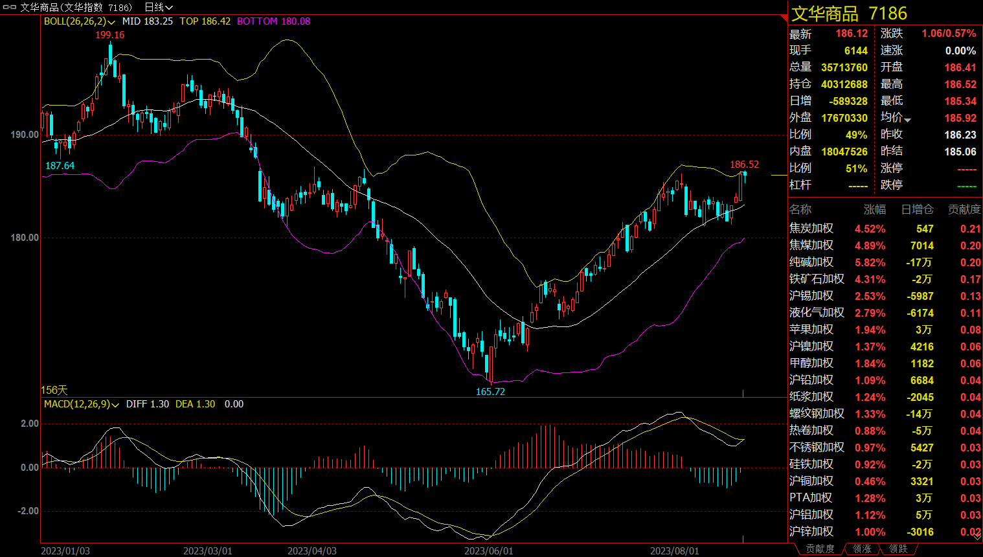This screenshot has width=983, height=557.
Task: Select the 纸浆加权 row
Action: pos(885,397)
